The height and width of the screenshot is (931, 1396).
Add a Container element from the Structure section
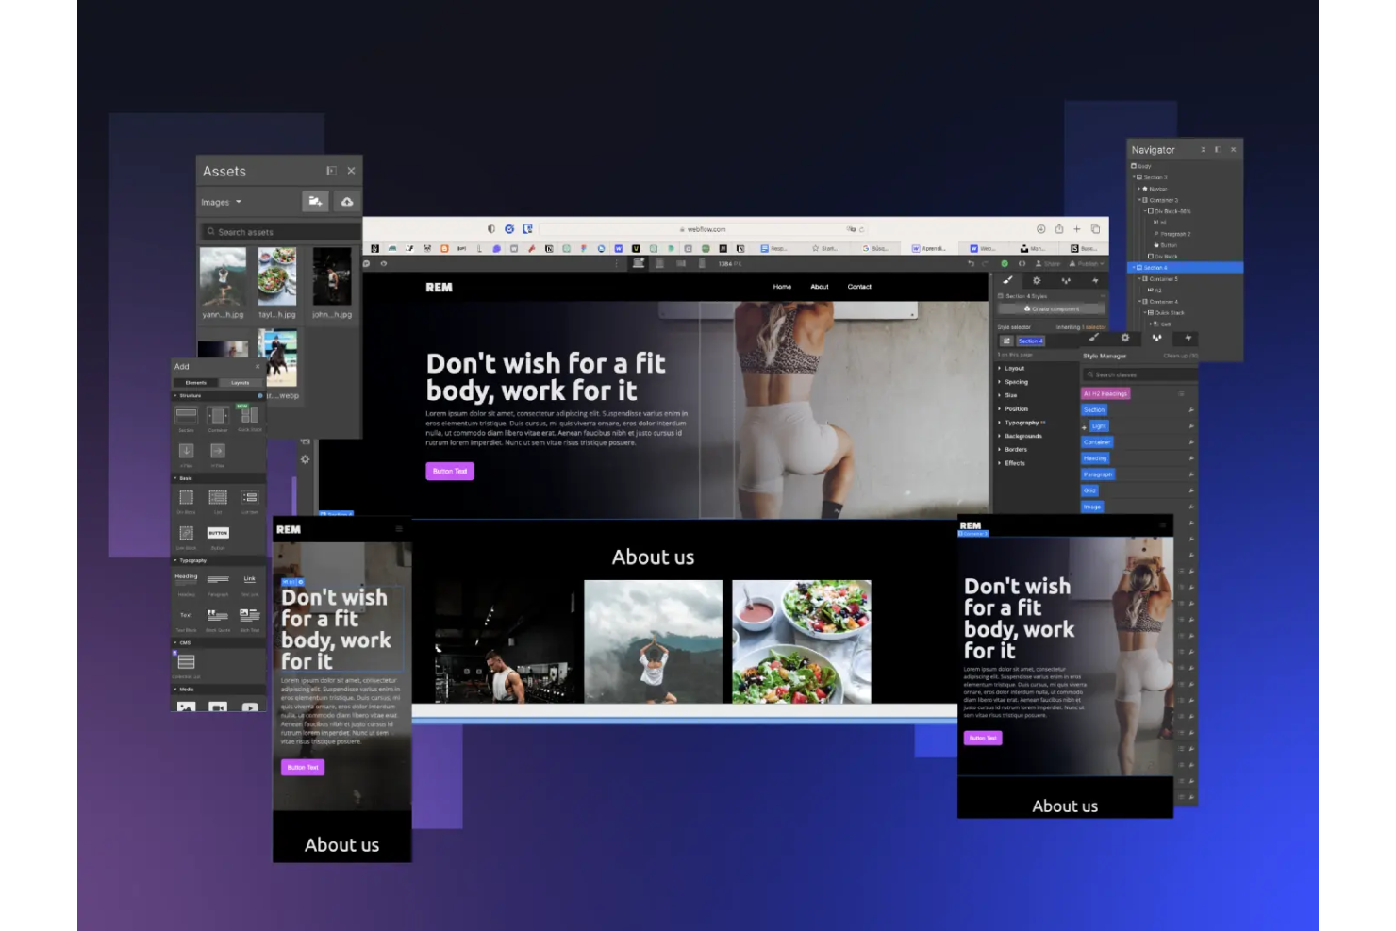coord(219,415)
